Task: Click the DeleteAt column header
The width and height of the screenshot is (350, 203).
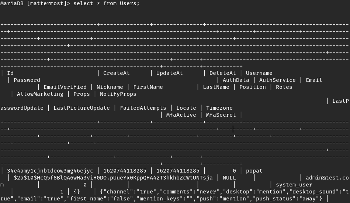Action: coord(222,73)
